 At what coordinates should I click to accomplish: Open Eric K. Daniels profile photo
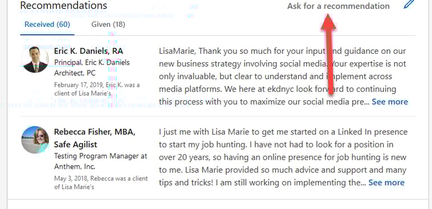[35, 59]
